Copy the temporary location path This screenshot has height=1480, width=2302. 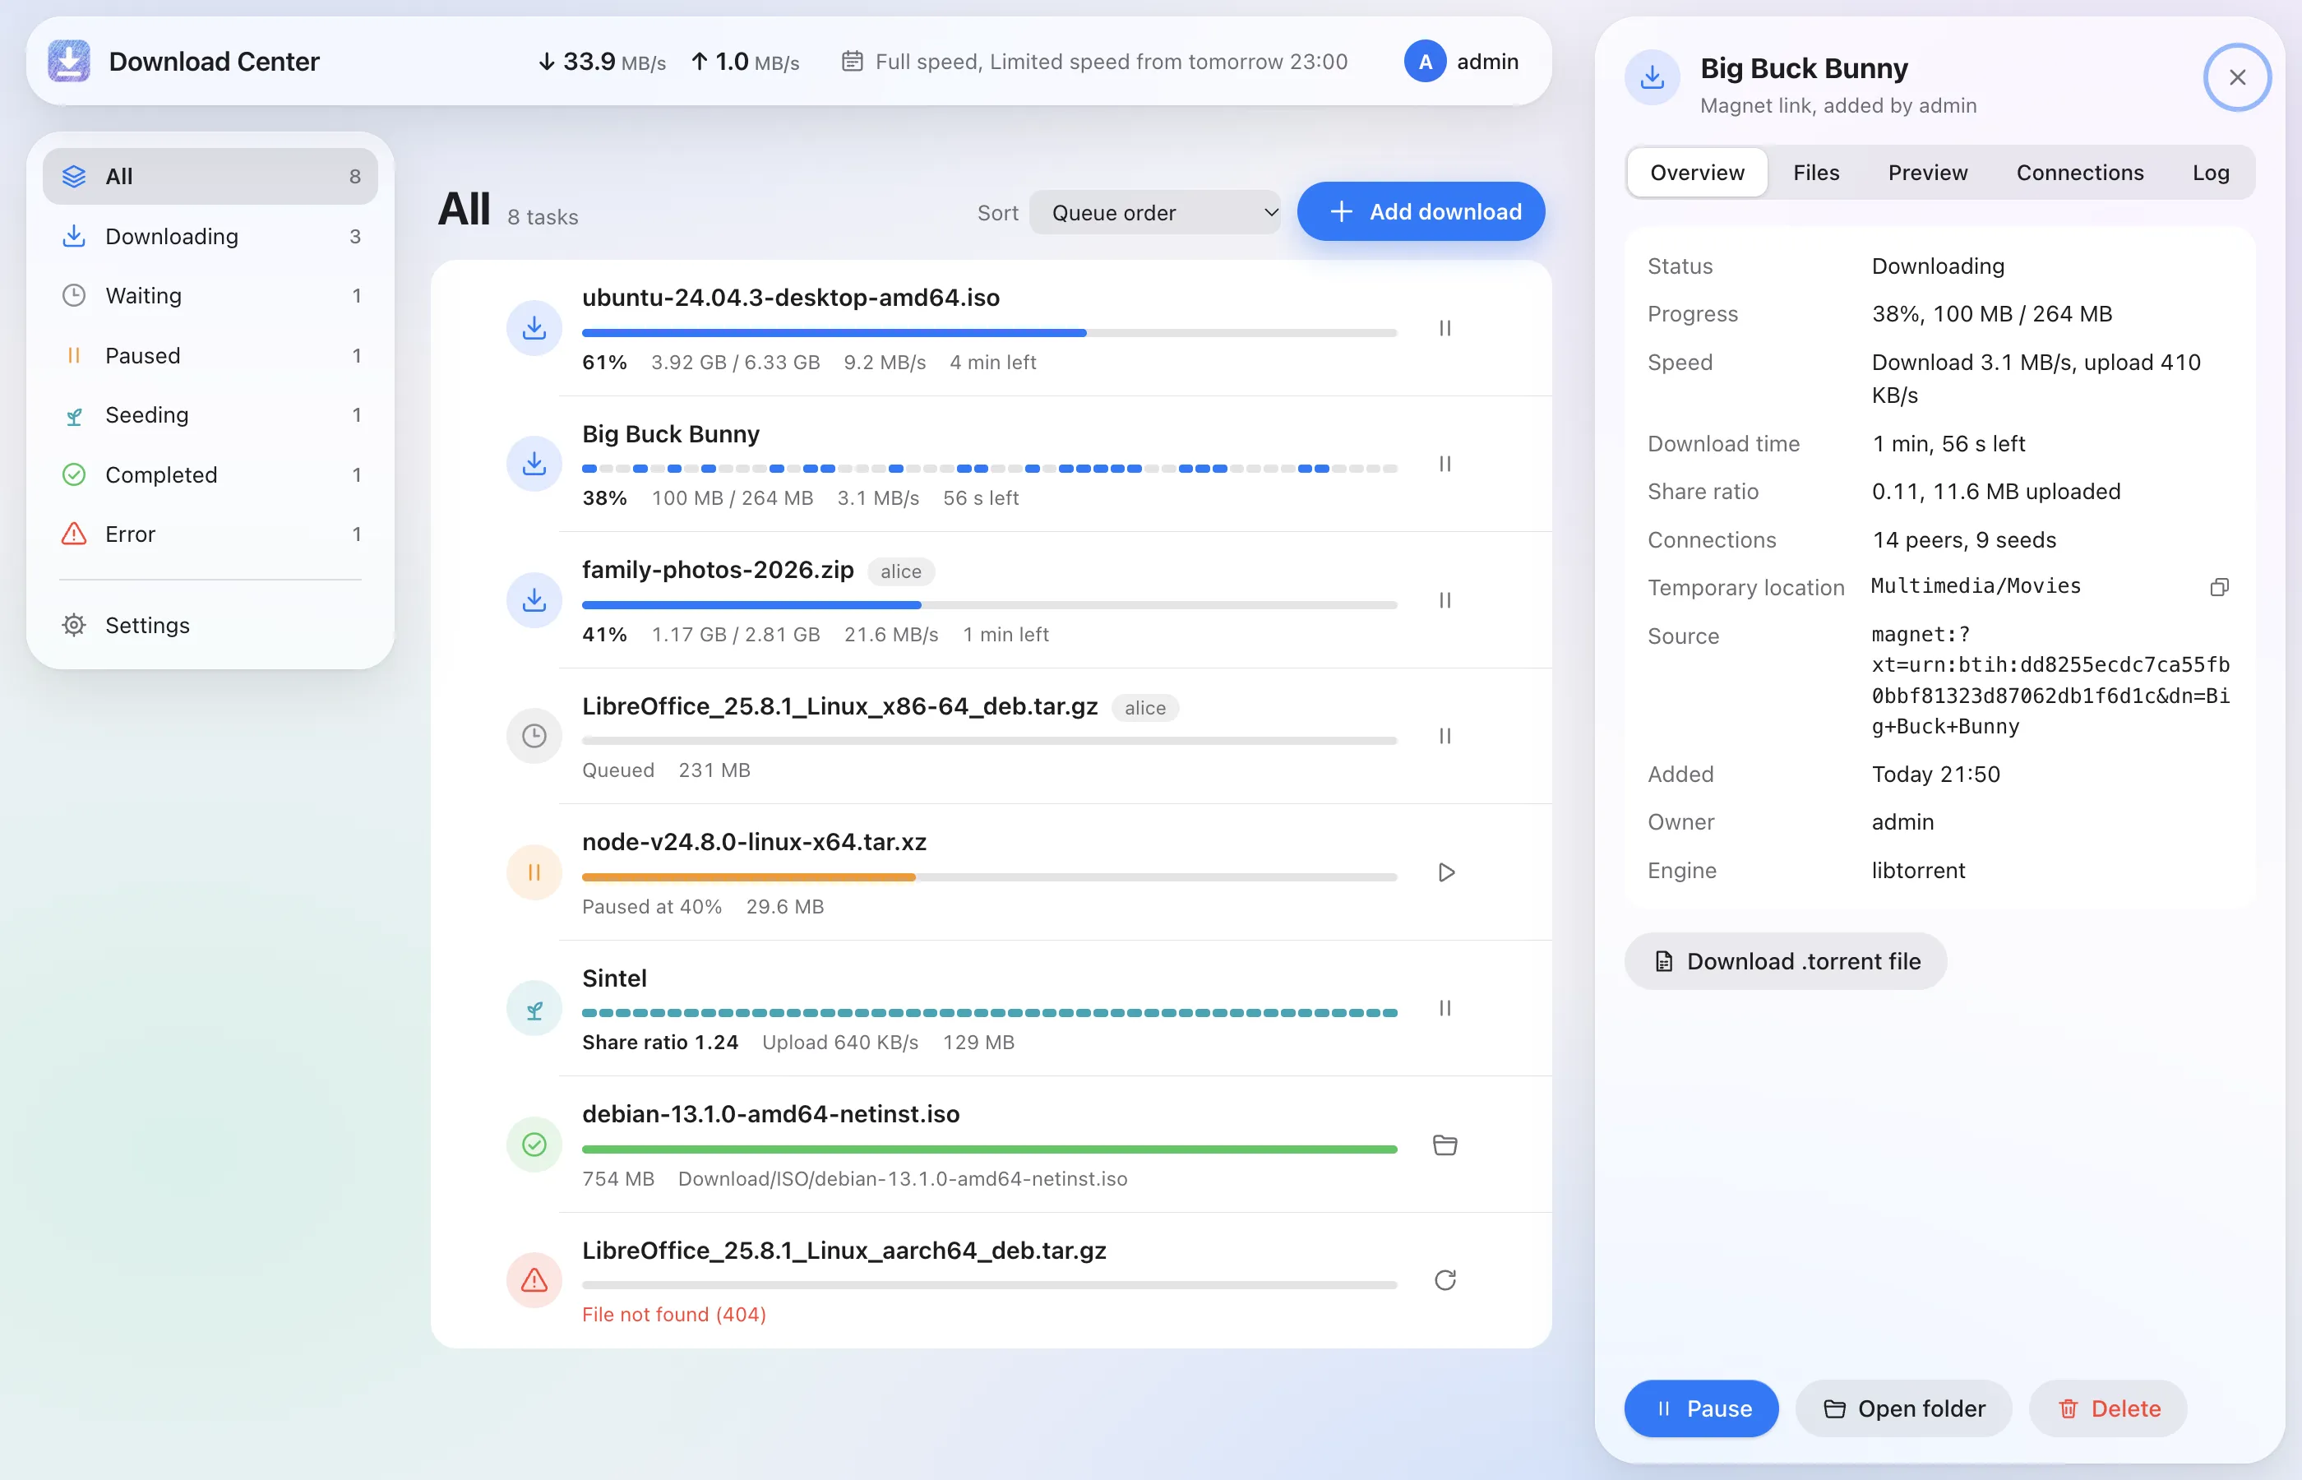pyautogui.click(x=2218, y=586)
